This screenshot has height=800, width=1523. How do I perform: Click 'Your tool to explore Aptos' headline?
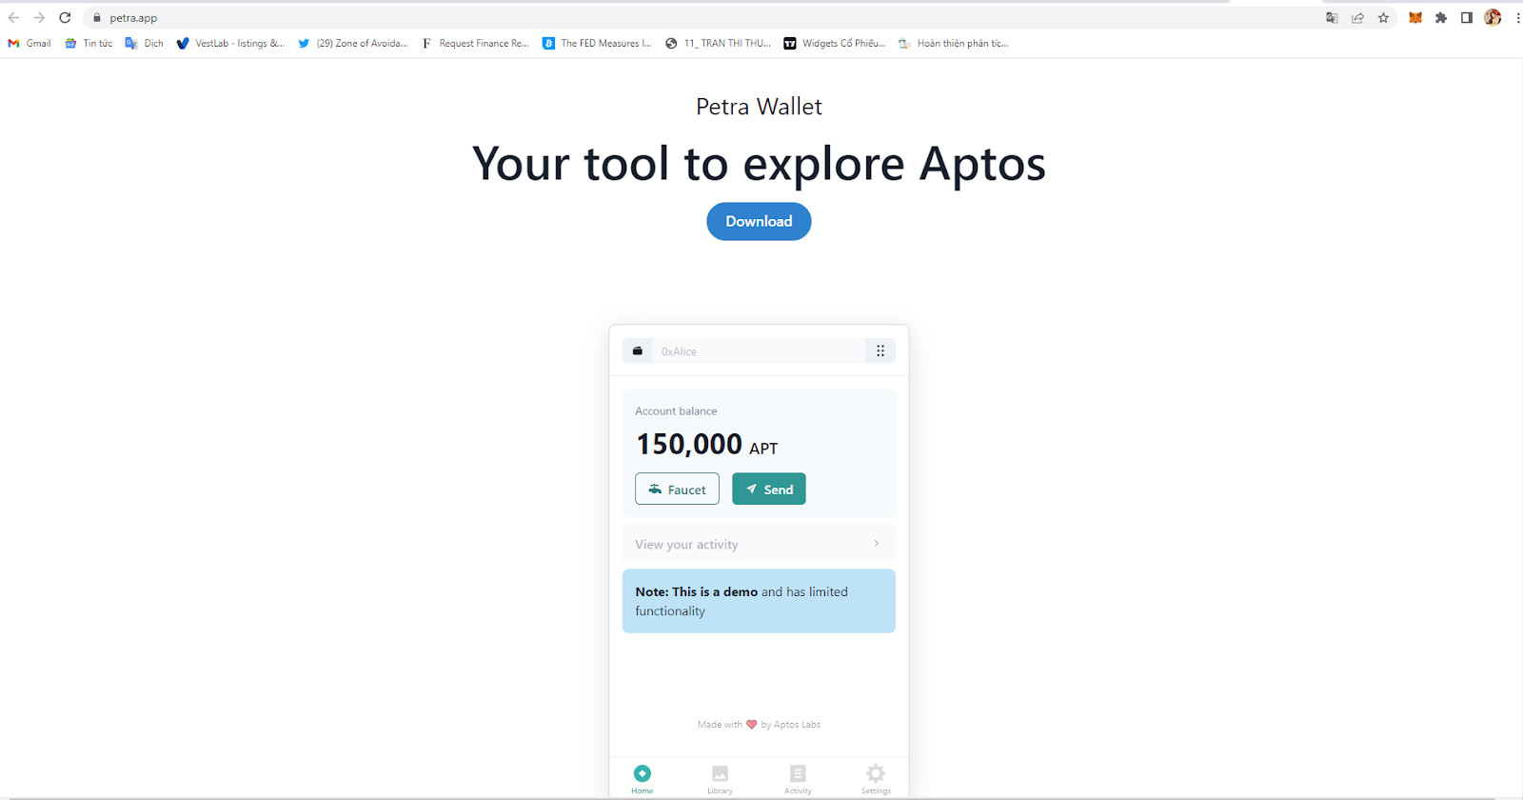point(759,164)
